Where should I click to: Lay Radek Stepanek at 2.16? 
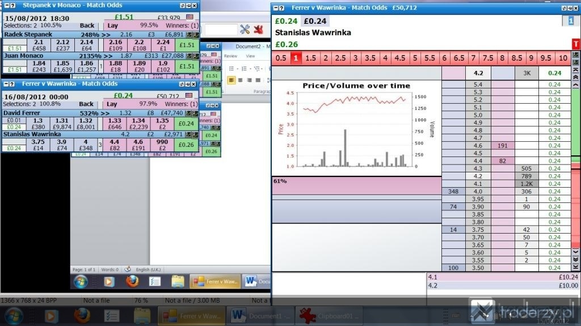tap(116, 45)
